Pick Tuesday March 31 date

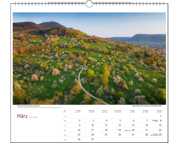point(92,139)
